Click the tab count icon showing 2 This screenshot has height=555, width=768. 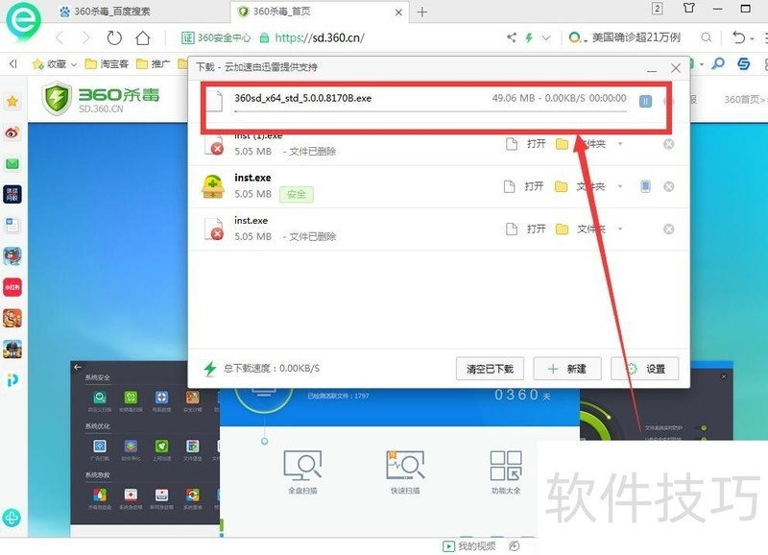(x=658, y=9)
